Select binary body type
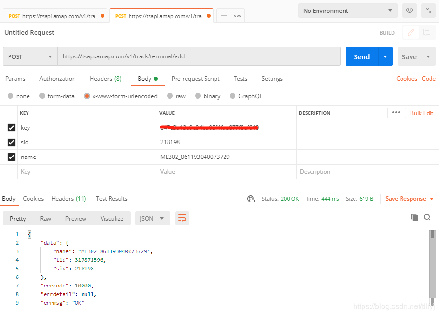 [x=197, y=96]
